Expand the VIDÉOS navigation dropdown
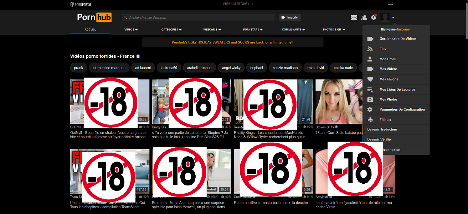The height and width of the screenshot is (214, 468). (131, 30)
